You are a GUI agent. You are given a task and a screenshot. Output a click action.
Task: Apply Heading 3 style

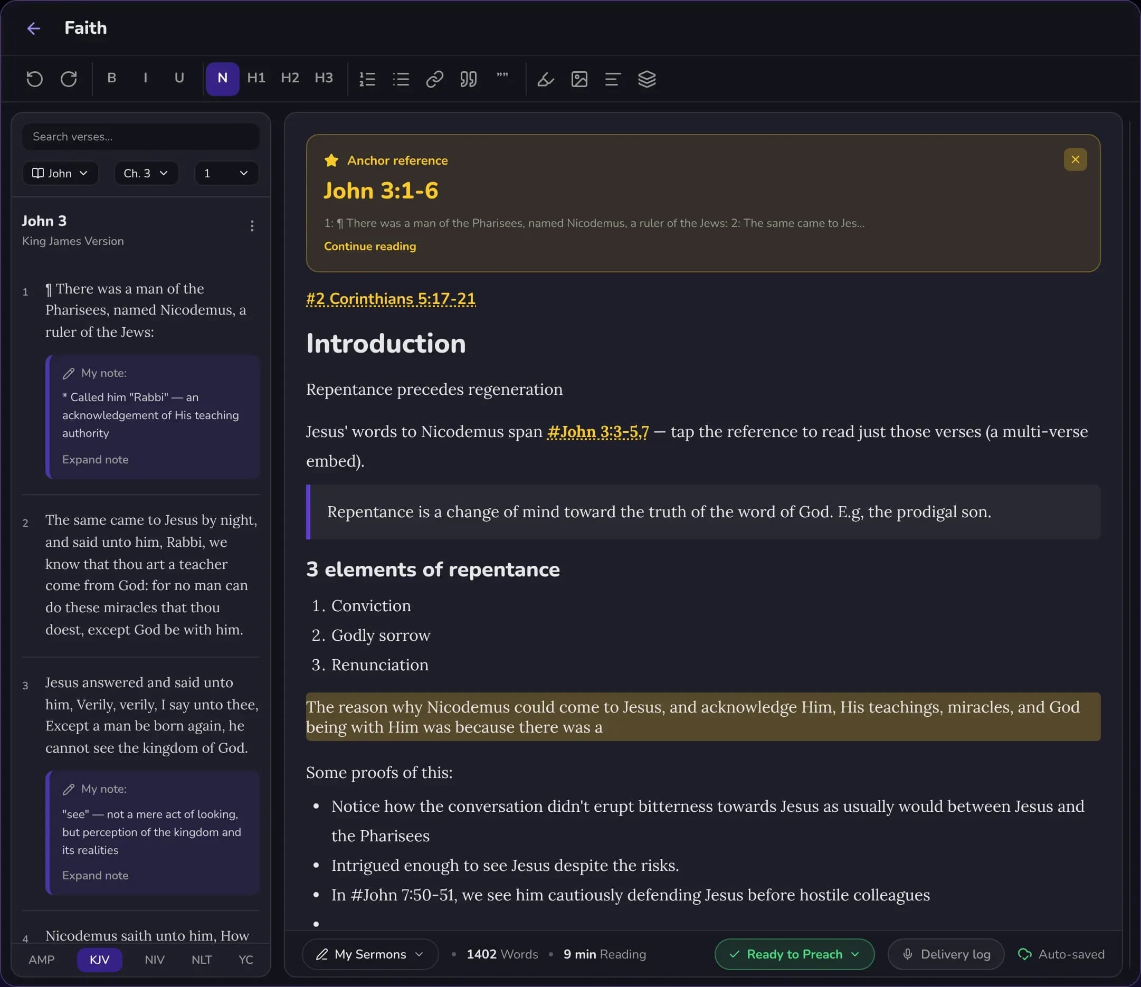(x=324, y=78)
